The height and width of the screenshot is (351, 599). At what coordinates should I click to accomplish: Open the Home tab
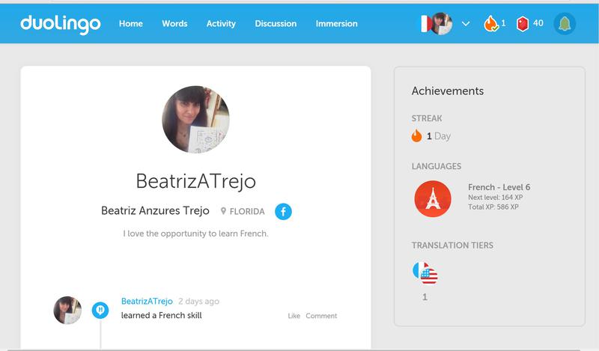130,24
